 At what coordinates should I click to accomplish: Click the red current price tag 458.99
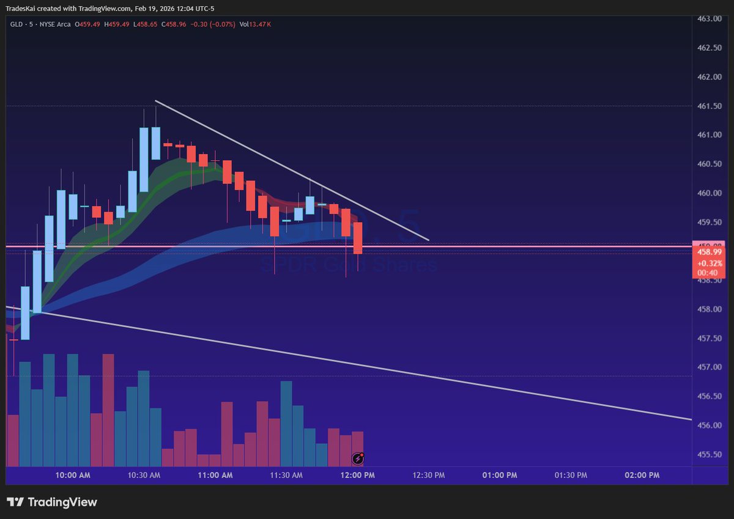(x=710, y=252)
